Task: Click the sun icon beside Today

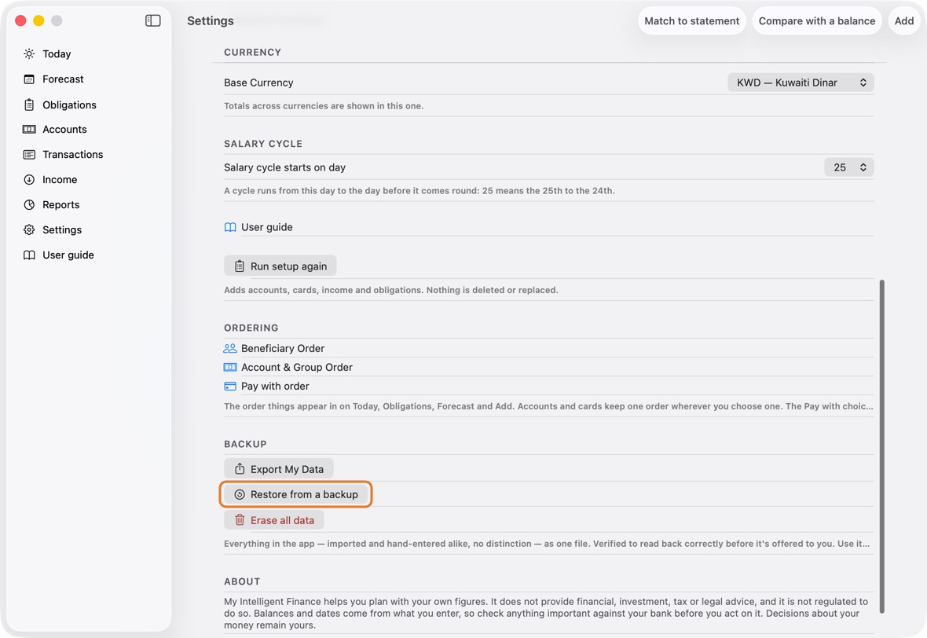Action: 29,53
